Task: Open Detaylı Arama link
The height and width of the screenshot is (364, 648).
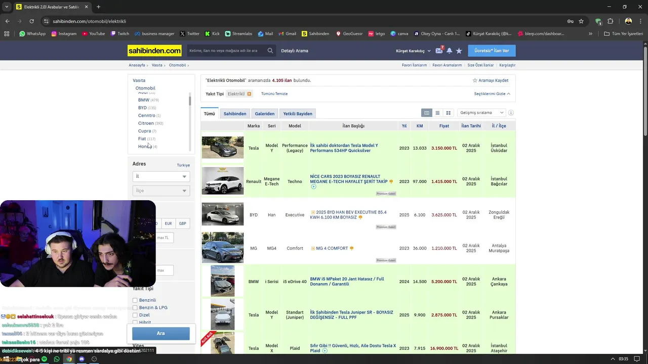Action: [x=295, y=51]
